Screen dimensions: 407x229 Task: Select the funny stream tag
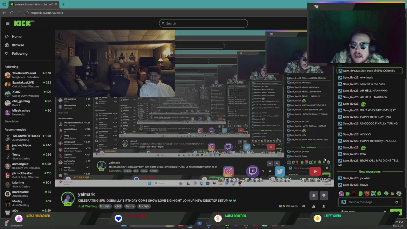pos(130,206)
